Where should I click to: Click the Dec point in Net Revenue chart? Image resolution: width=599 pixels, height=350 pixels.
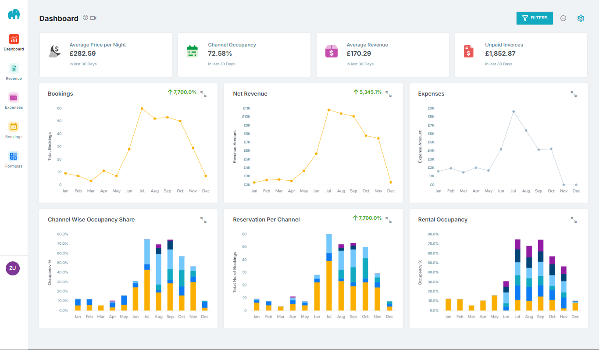pyautogui.click(x=391, y=182)
